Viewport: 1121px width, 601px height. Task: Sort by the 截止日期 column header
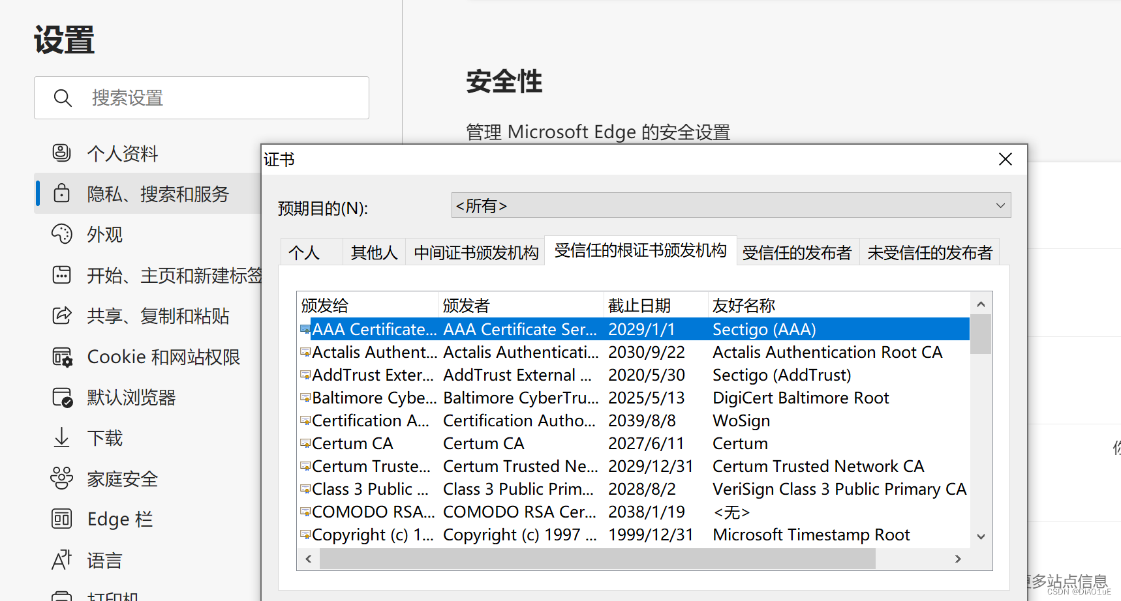[x=656, y=305]
